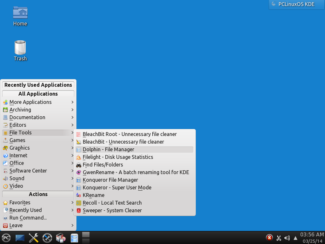Launch KRename
The width and height of the screenshot is (325, 244).
pyautogui.click(x=135, y=195)
